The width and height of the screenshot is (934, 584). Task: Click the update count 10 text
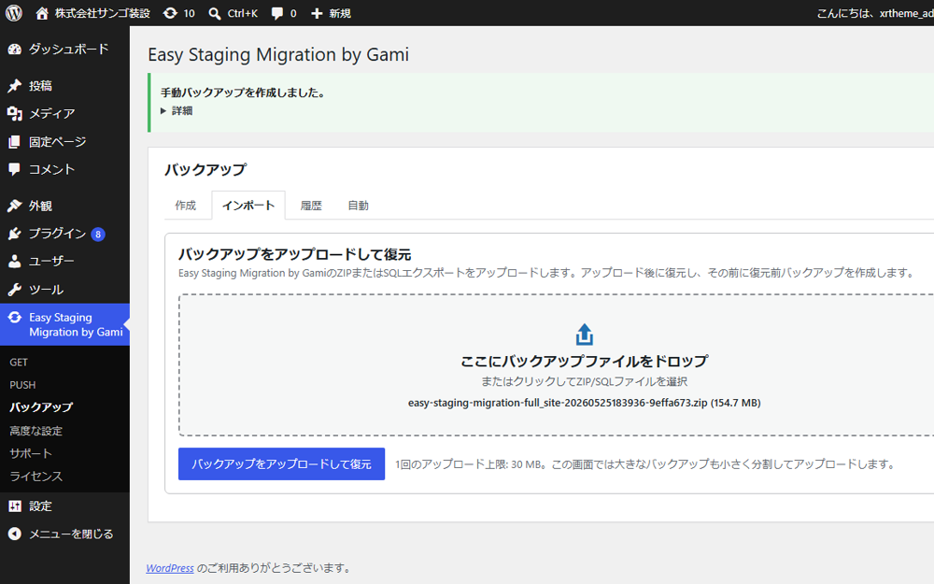point(189,14)
